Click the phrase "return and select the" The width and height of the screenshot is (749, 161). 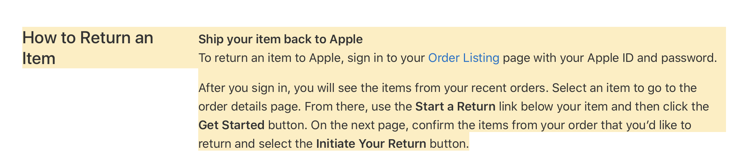(255, 144)
